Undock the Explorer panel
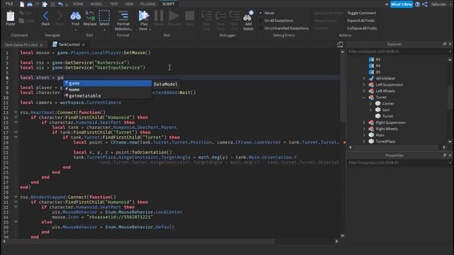454x255 pixels. coord(445,44)
